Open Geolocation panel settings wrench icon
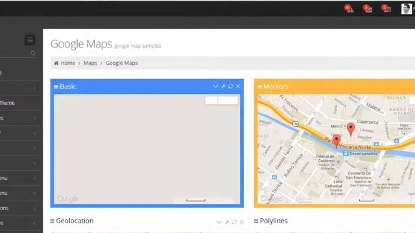 coord(227,222)
